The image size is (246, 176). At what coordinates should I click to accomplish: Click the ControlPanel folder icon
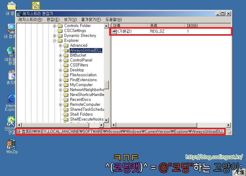click(x=66, y=60)
